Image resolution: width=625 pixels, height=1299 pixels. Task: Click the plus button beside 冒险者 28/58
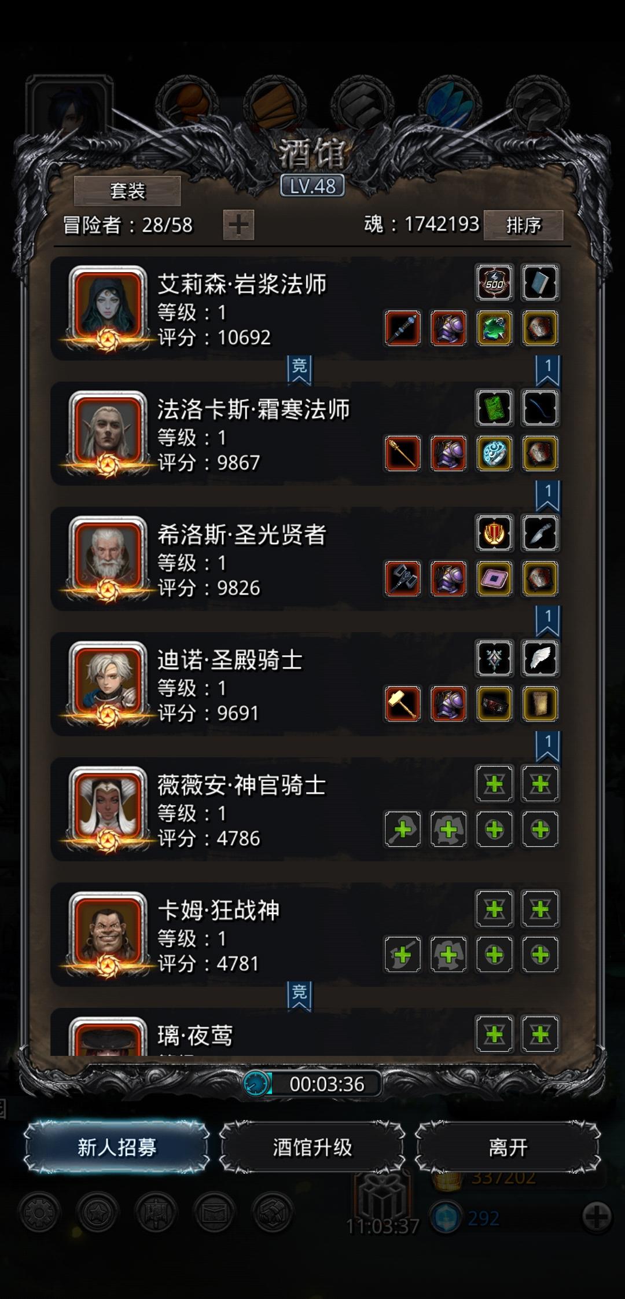[238, 225]
